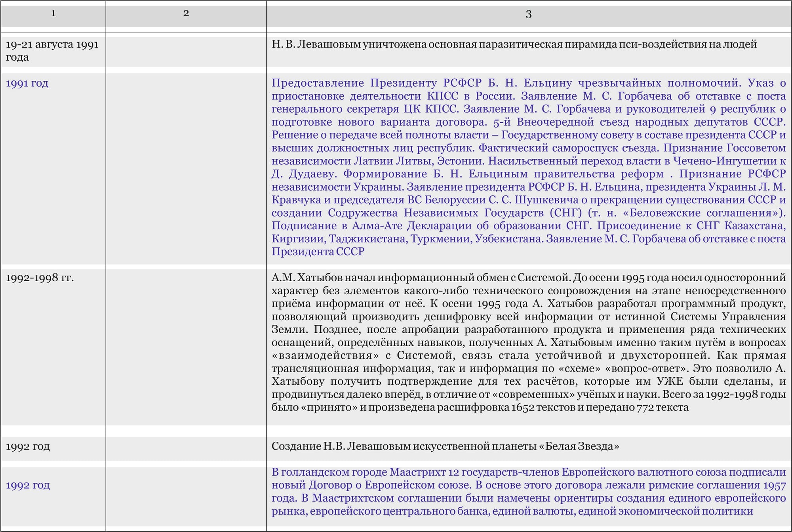Click the line mentioning '1652 текстов и передано 772 текста'

pos(480,407)
